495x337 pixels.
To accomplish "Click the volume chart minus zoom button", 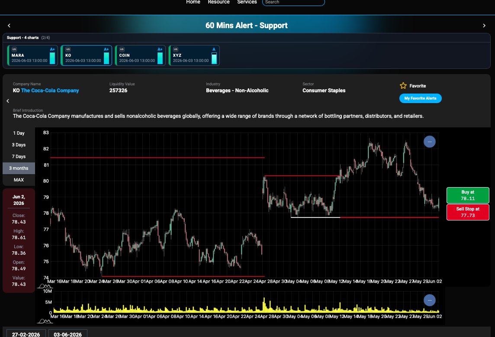I will (x=429, y=300).
